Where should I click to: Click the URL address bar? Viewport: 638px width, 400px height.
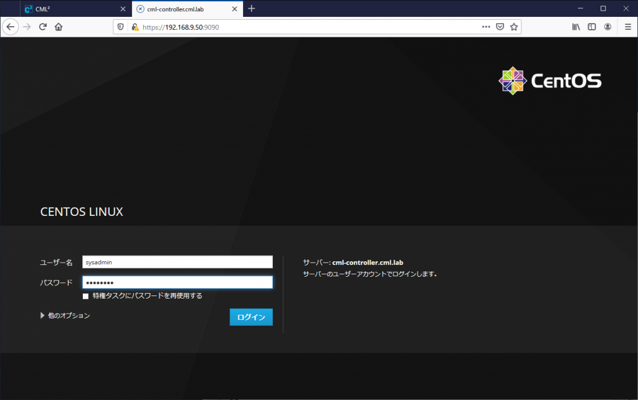pyautogui.click(x=305, y=27)
